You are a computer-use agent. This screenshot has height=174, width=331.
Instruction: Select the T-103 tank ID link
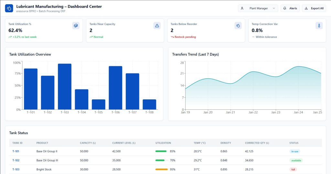(16, 169)
